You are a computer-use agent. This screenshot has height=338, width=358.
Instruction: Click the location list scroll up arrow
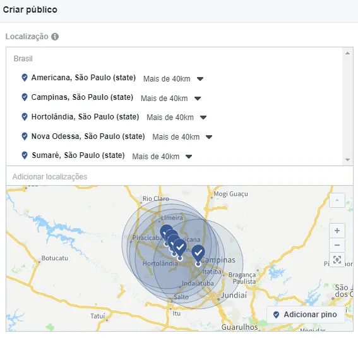point(347,53)
